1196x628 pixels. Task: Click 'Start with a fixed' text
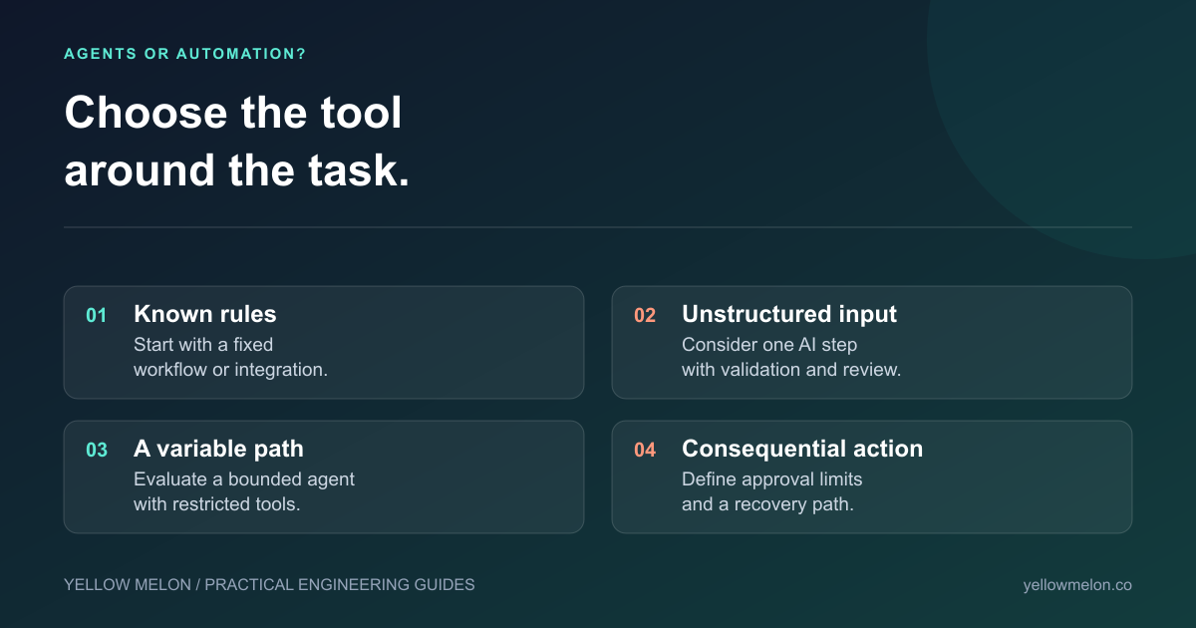point(203,345)
